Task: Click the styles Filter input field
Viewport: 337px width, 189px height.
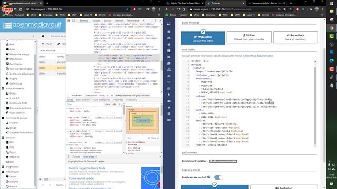Action: pyautogui.click(x=85, y=104)
